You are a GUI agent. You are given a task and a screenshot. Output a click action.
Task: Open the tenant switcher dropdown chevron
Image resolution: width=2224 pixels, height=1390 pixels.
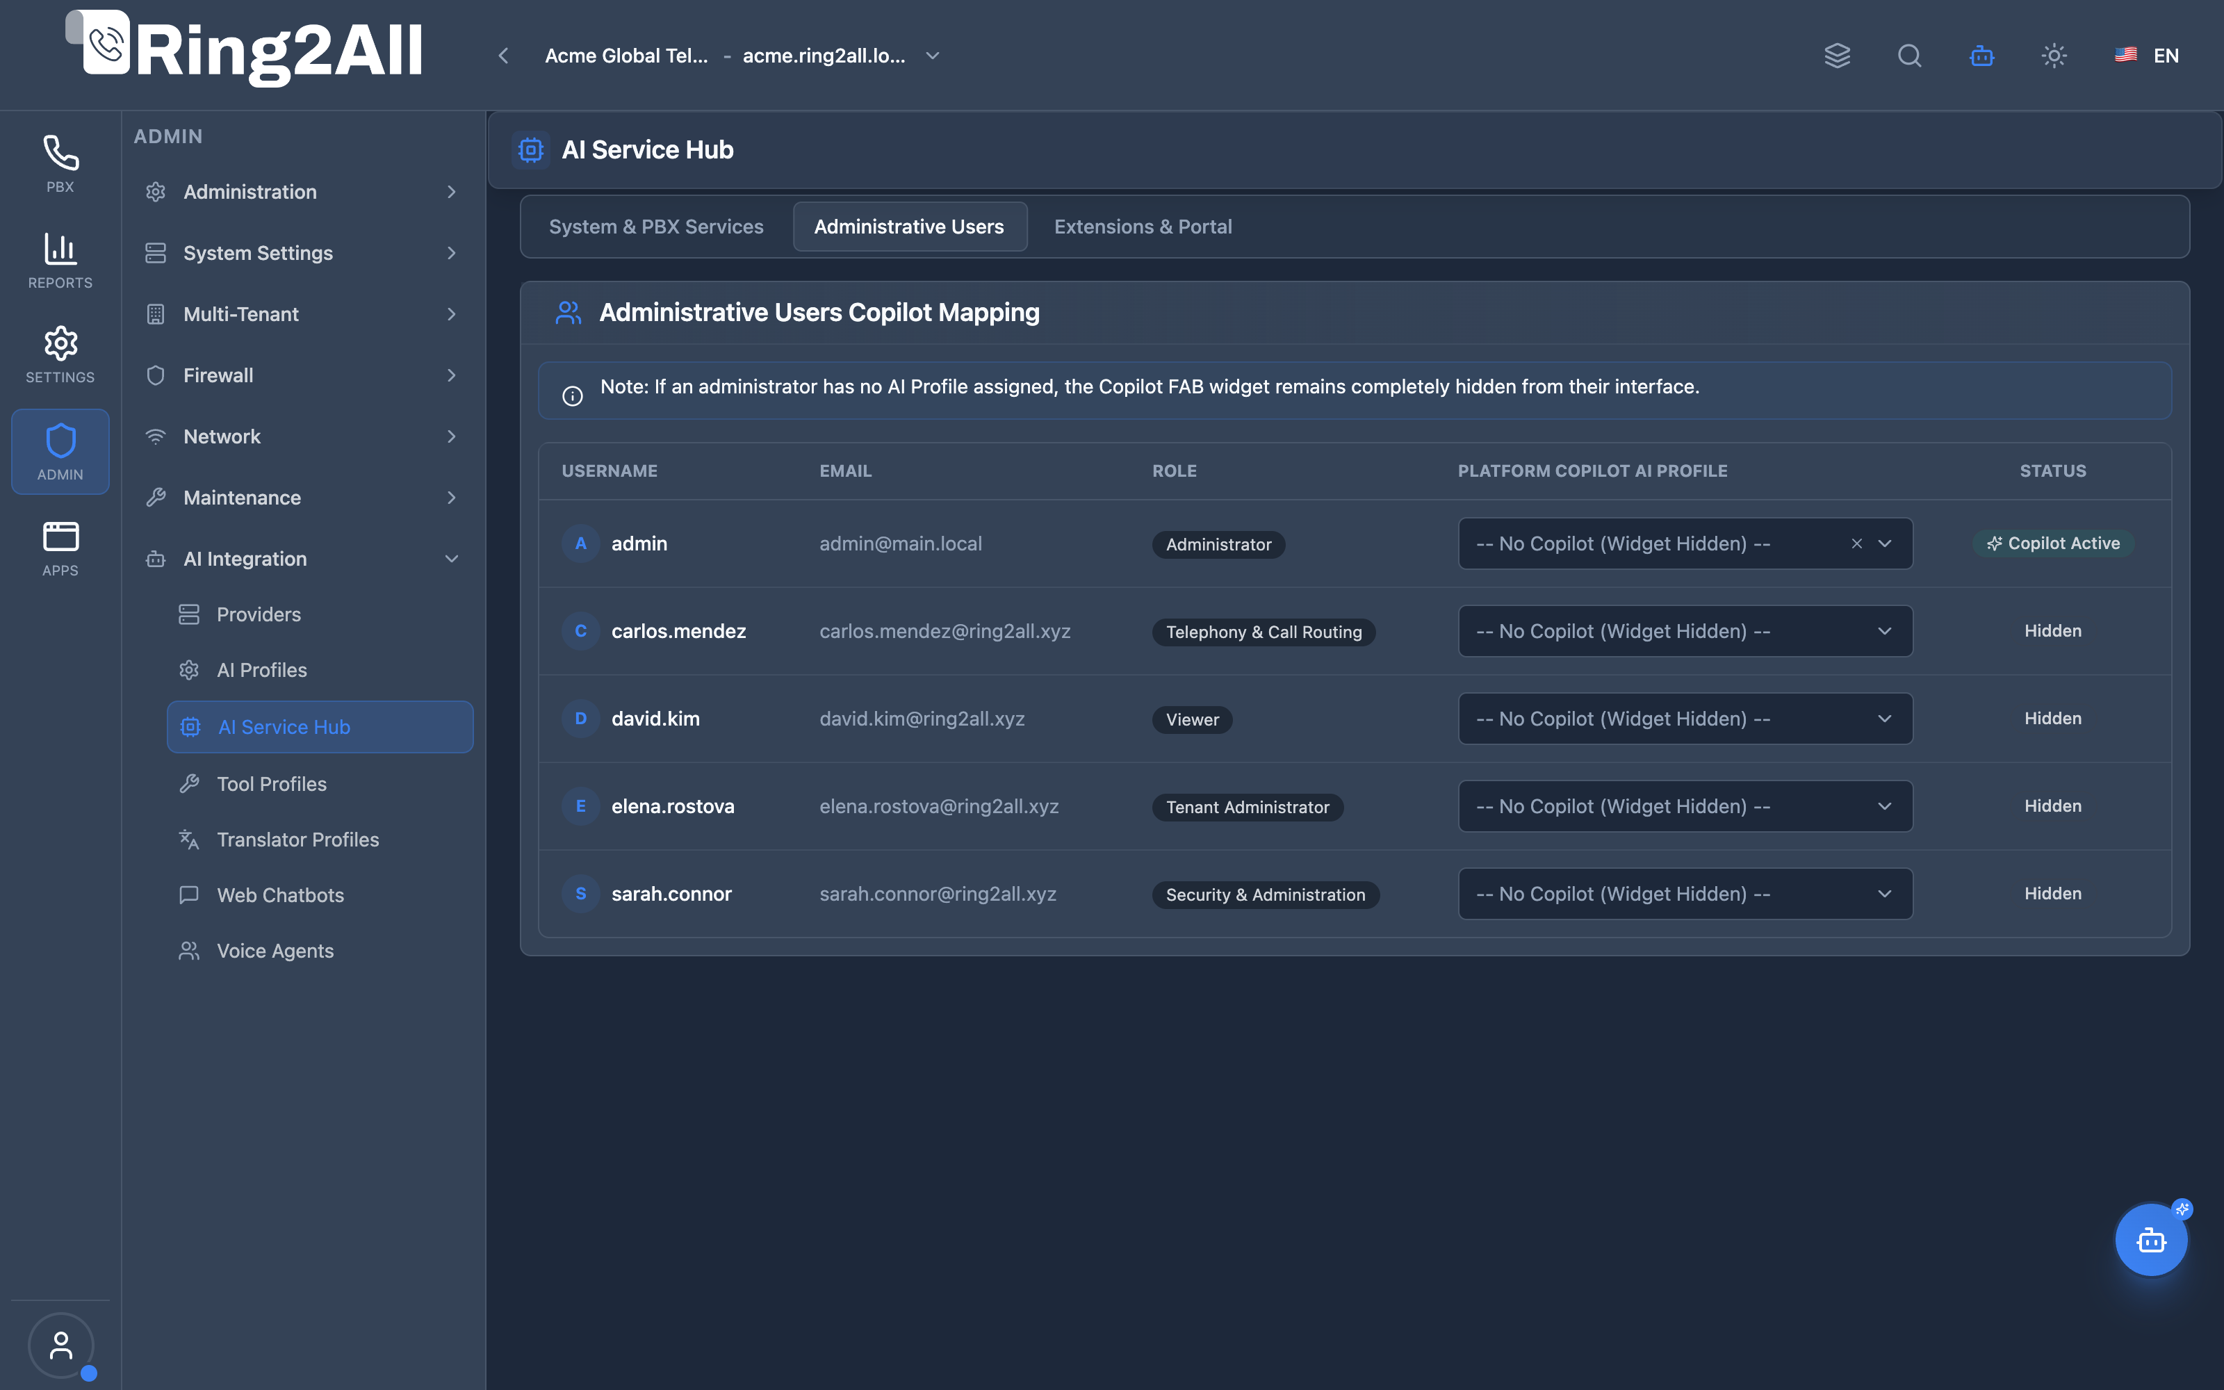(x=932, y=55)
